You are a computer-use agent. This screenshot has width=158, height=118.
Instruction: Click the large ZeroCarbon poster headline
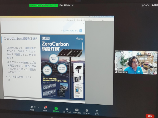[x=55, y=44]
